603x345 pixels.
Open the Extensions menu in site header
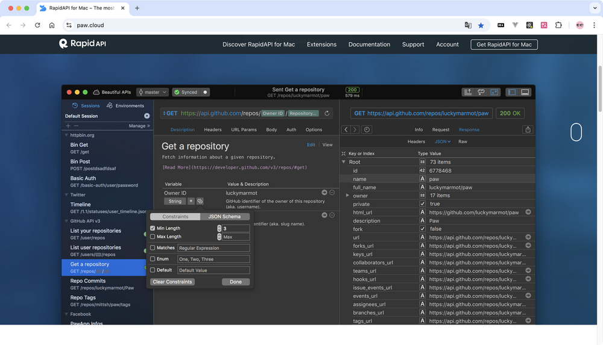(x=321, y=45)
